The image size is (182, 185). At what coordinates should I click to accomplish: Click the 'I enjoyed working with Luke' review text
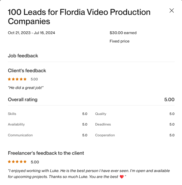click(x=89, y=174)
